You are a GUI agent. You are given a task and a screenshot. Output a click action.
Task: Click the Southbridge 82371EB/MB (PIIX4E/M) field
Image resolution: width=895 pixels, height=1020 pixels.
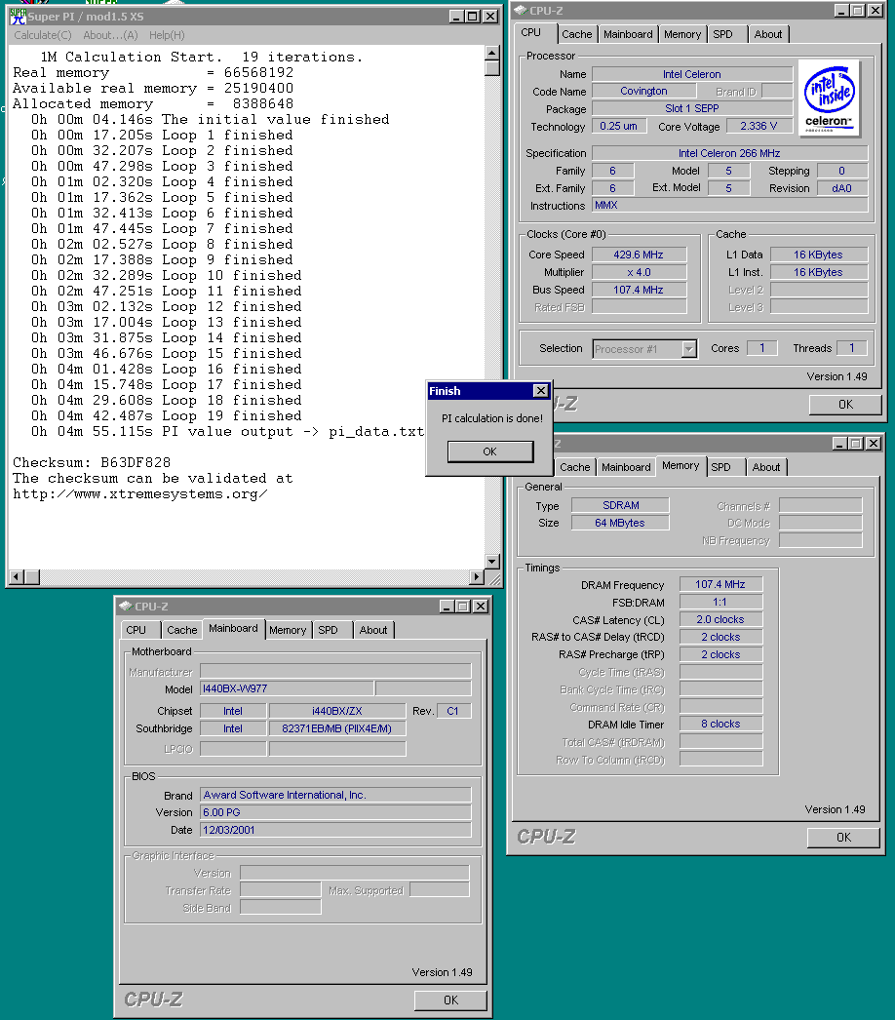337,729
